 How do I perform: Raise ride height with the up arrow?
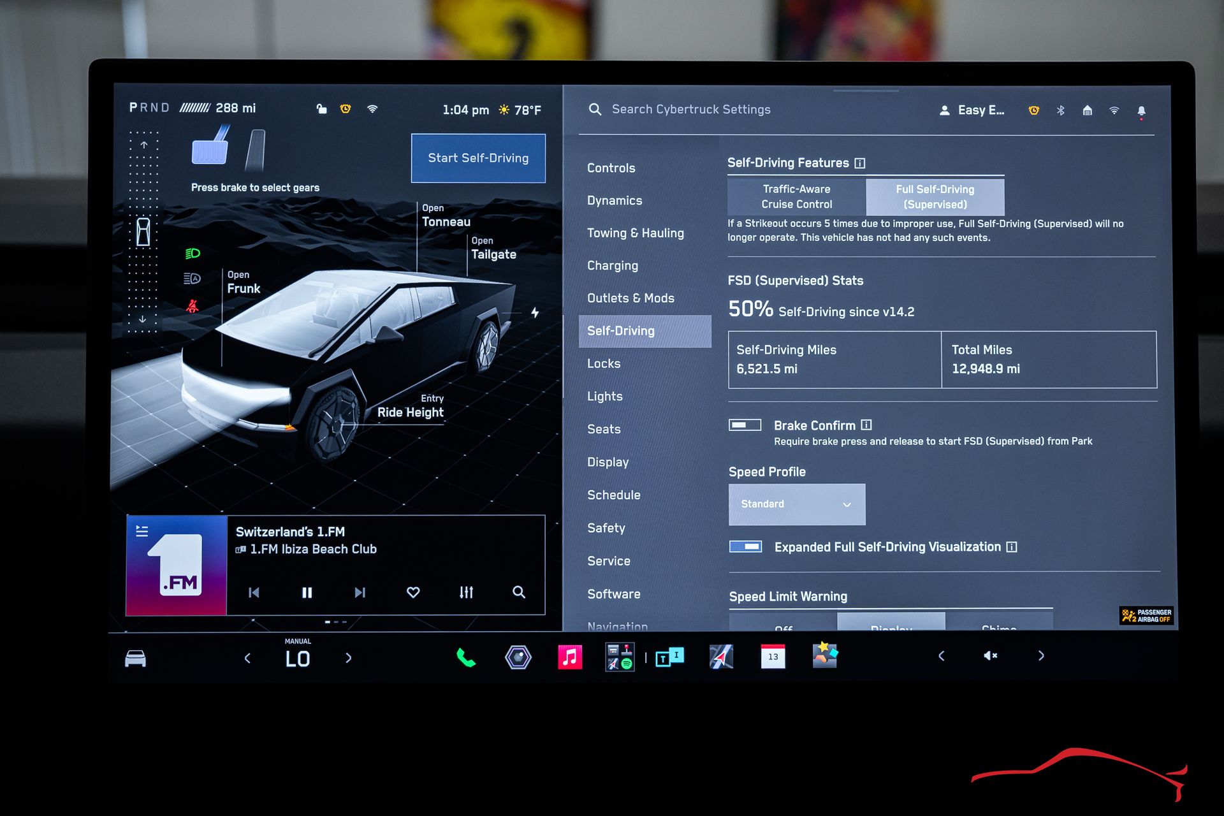(144, 145)
